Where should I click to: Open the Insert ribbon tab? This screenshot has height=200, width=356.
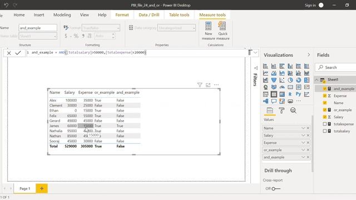coord(39,15)
